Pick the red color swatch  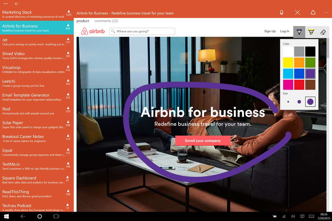[x=299, y=85]
